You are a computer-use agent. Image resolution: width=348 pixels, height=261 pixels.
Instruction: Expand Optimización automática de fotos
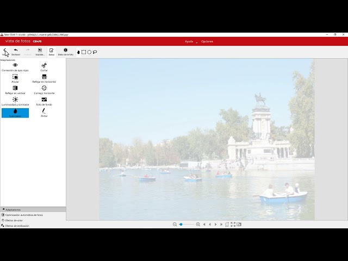(33, 215)
